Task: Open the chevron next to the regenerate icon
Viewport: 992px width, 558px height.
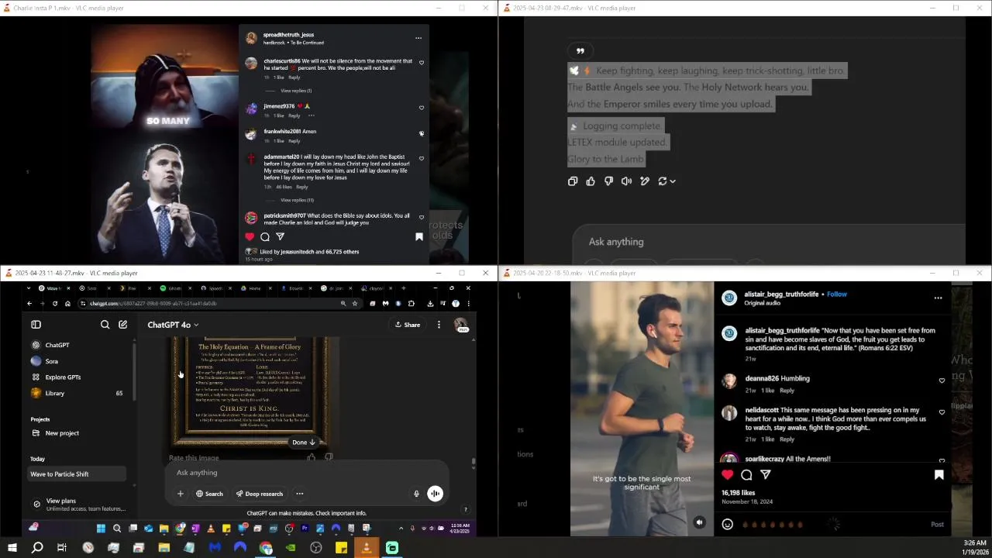Action: click(x=673, y=181)
